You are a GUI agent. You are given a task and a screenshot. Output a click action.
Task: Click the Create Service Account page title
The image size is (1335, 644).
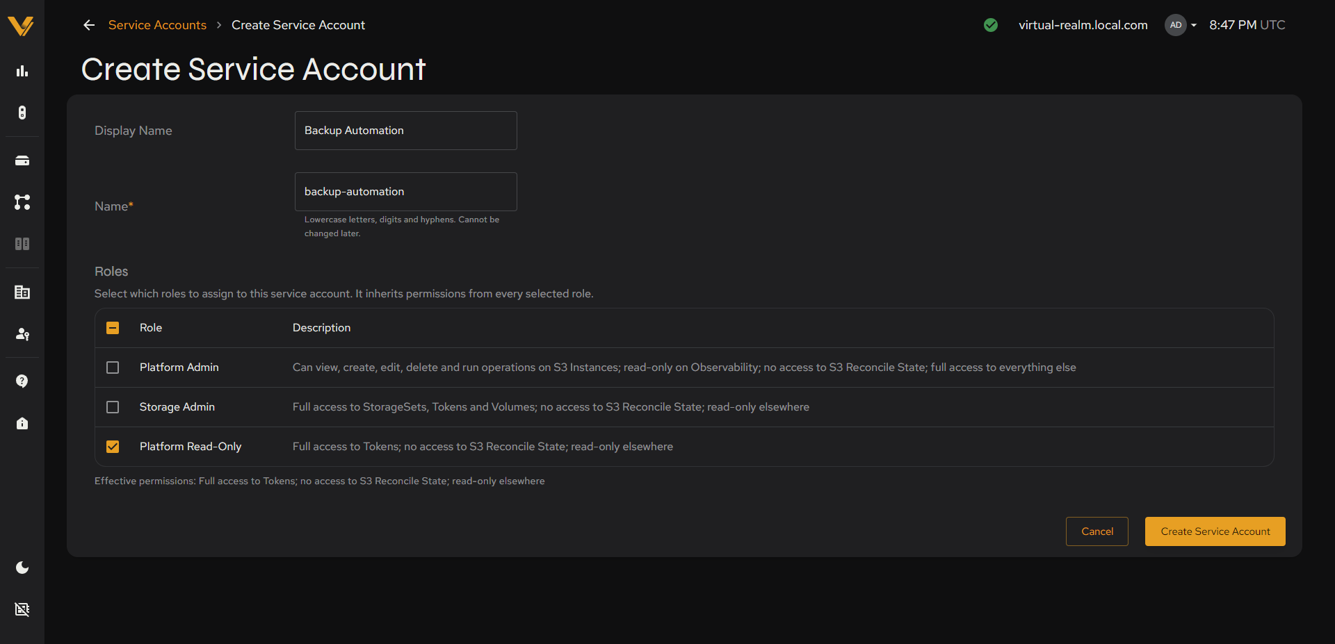(x=253, y=69)
